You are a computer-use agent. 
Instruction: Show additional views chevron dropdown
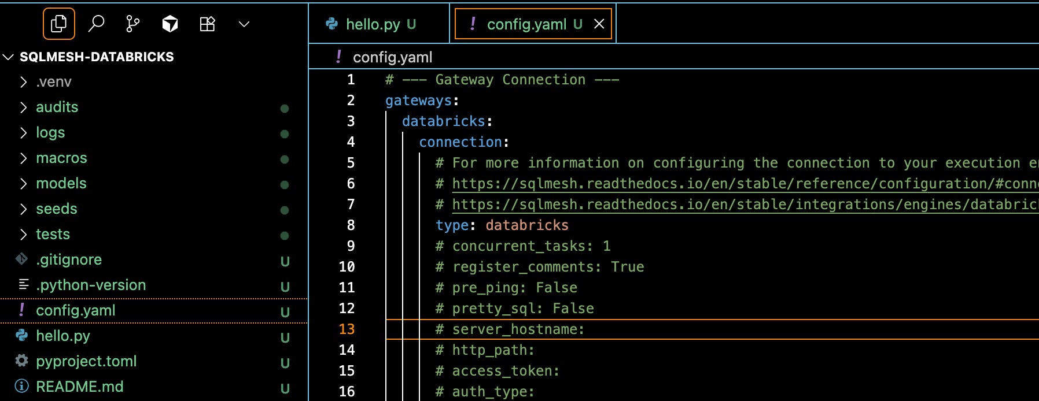[244, 24]
